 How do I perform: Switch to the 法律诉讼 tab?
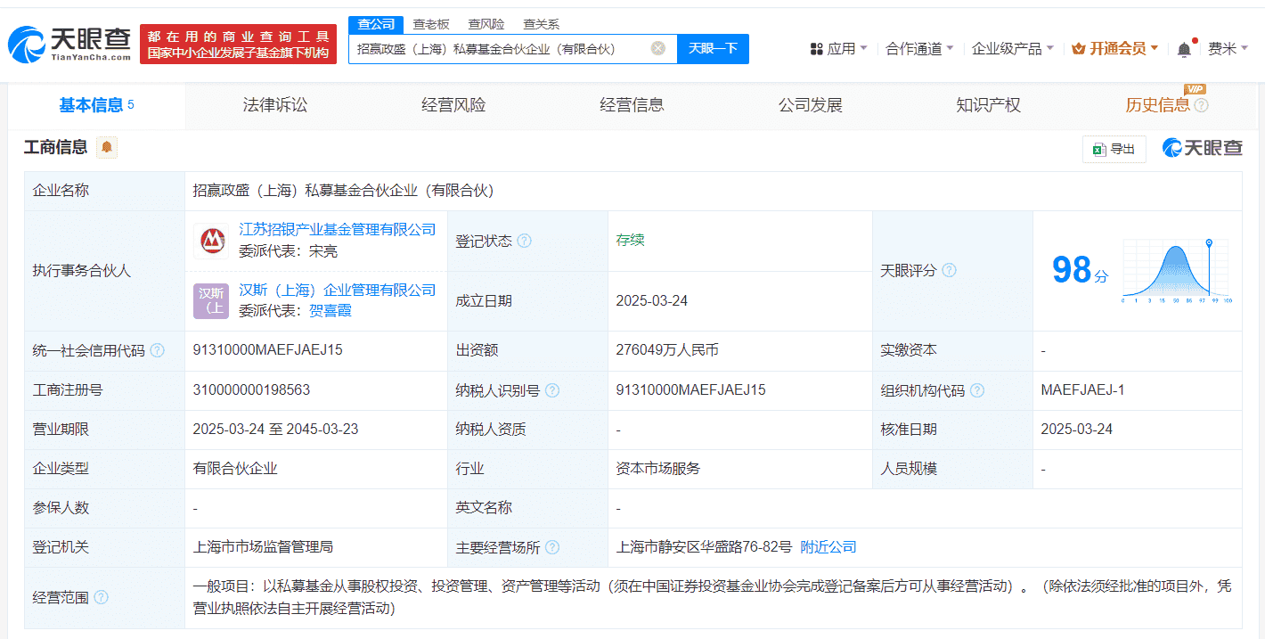coord(273,104)
